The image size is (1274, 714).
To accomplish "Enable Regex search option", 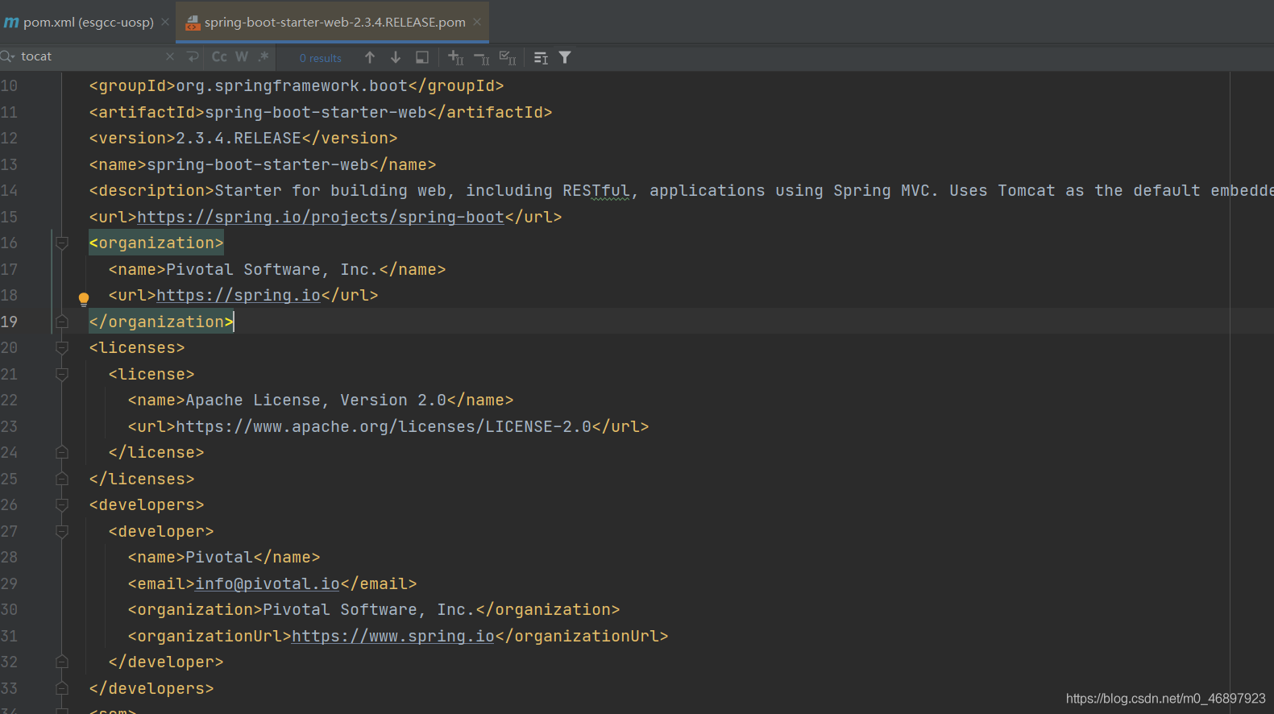I will tap(264, 57).
